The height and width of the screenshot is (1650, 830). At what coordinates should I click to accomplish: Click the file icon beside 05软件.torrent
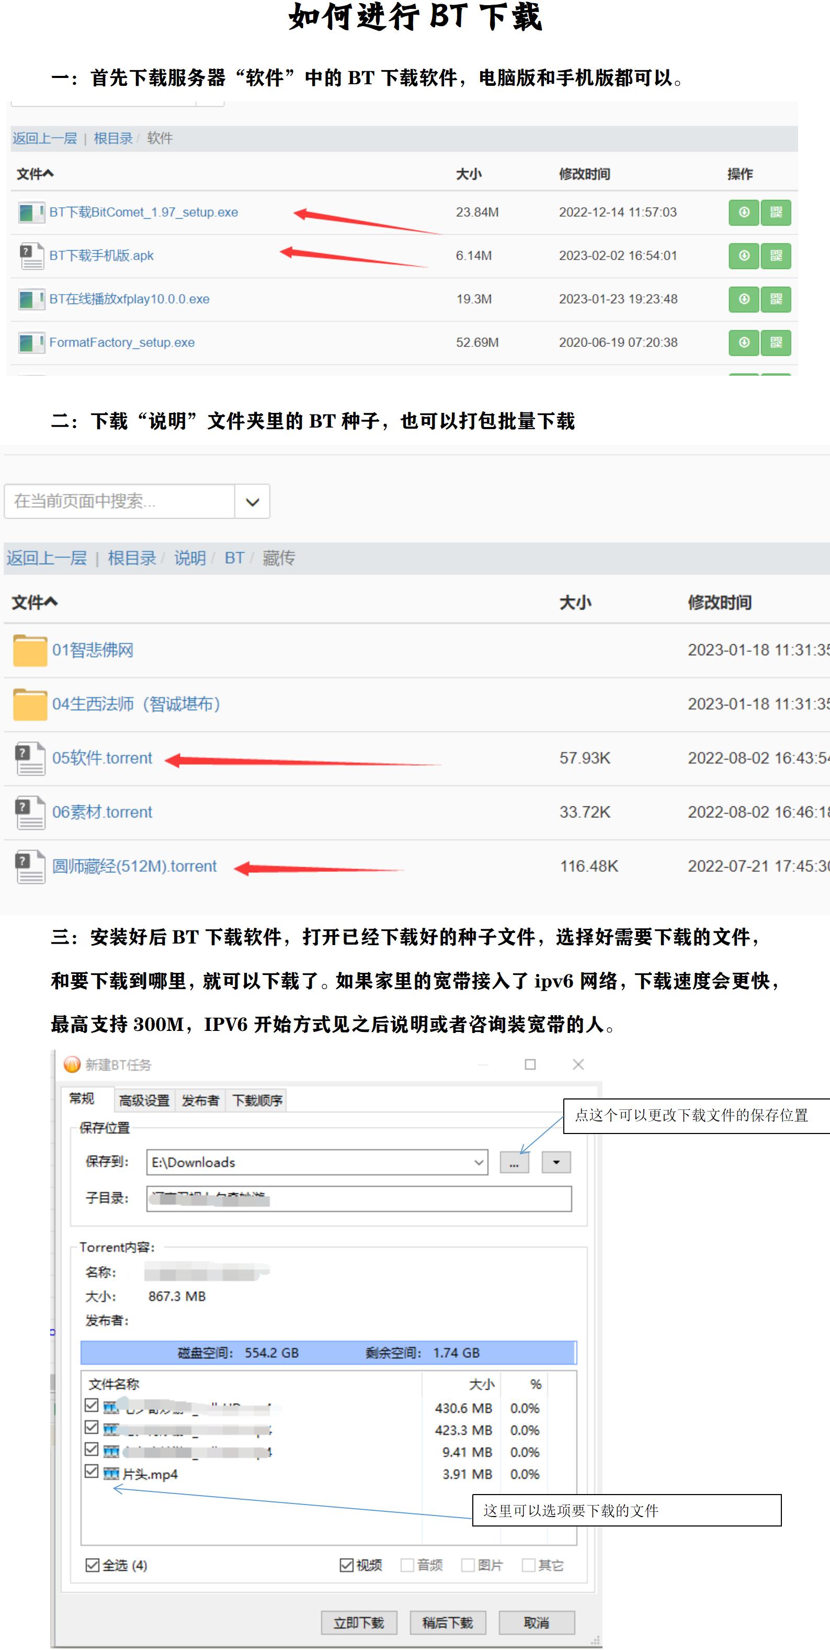[29, 758]
